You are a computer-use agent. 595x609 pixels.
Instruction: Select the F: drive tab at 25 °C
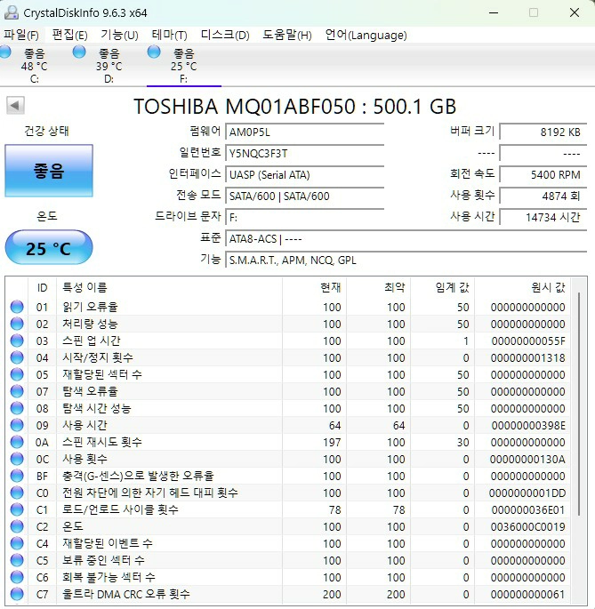point(183,65)
